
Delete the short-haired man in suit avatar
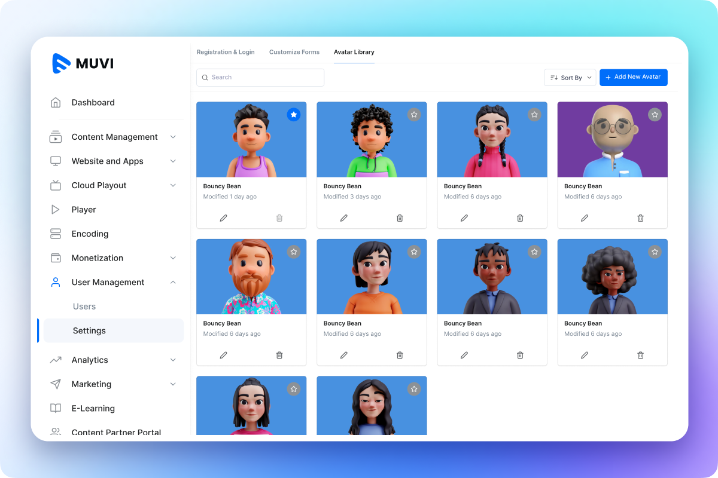click(520, 355)
